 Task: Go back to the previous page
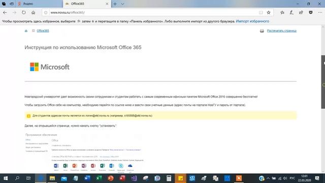point(5,13)
